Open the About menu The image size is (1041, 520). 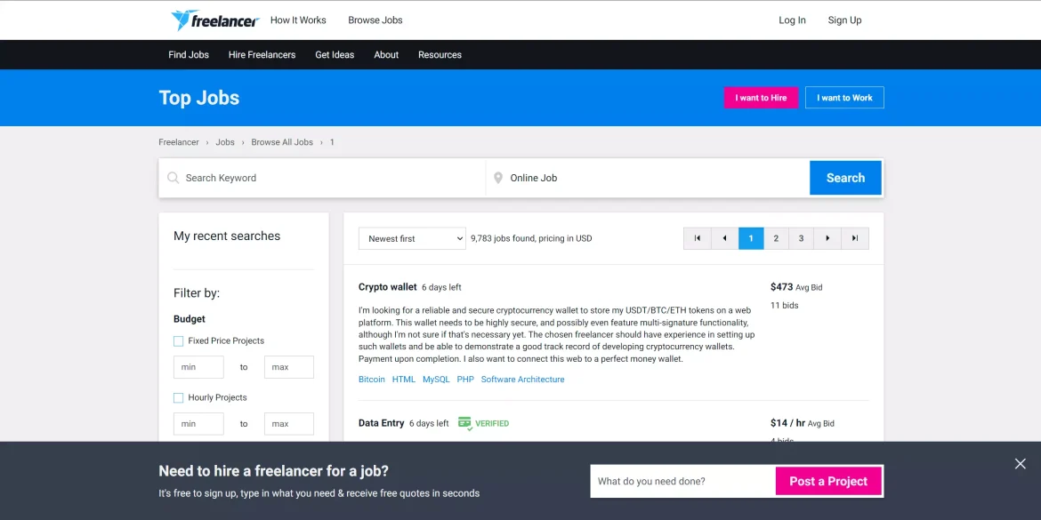[x=386, y=54]
